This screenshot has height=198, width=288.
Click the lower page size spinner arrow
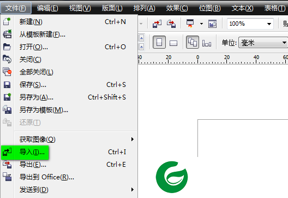click(141, 47)
